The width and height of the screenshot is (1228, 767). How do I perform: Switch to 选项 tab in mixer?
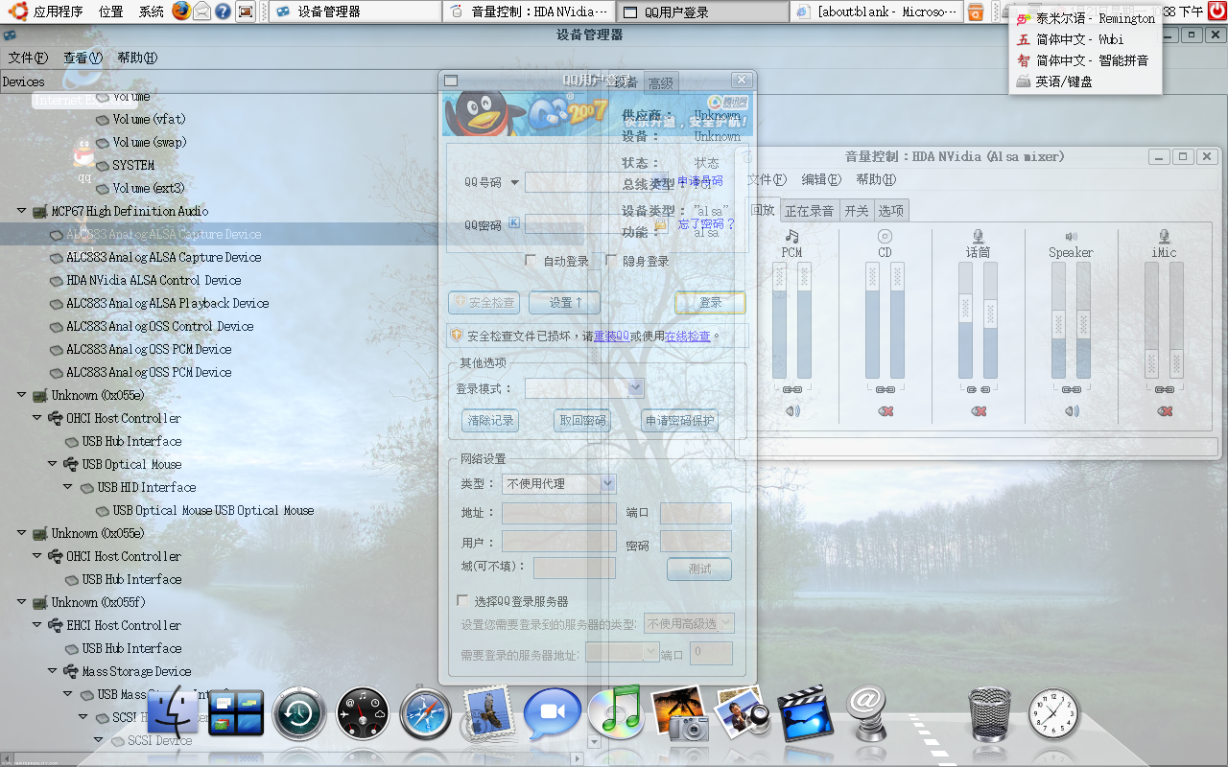[890, 210]
